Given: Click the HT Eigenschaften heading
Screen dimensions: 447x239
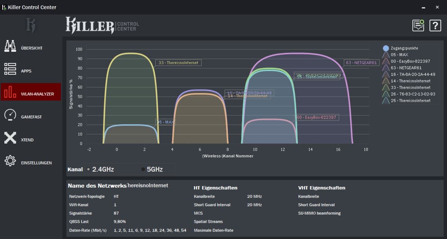Looking at the screenshot, I should [216, 188].
